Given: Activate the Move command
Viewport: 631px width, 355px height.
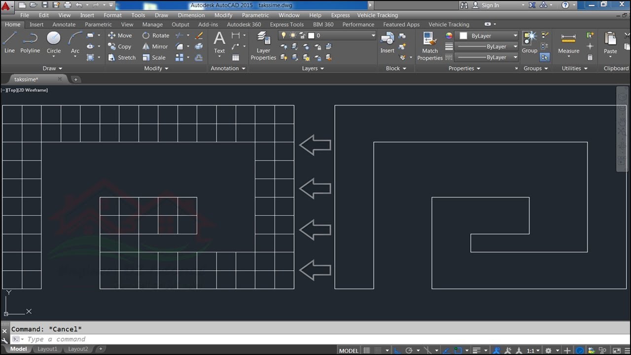Looking at the screenshot, I should 120,35.
